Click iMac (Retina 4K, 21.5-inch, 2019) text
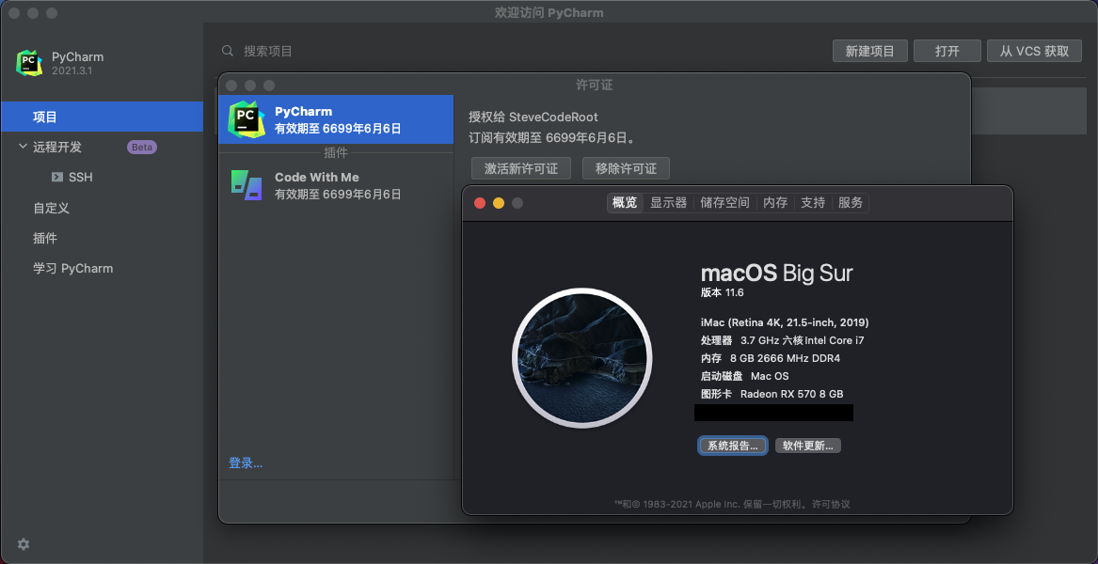Screen dimensions: 1098x564 coord(785,322)
